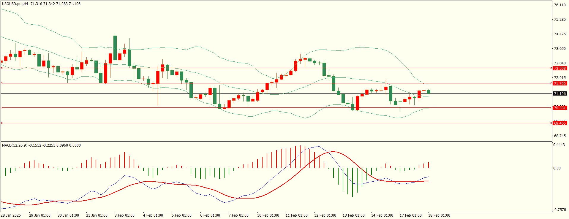The image size is (569, 219).
Task: Click the 75.285 price scale value
Action: pyautogui.click(x=560, y=20)
